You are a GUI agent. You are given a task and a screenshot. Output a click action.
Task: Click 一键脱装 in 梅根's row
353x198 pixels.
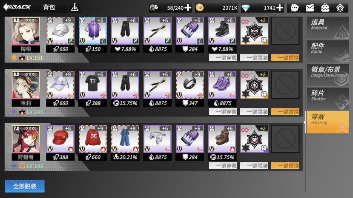254,57
